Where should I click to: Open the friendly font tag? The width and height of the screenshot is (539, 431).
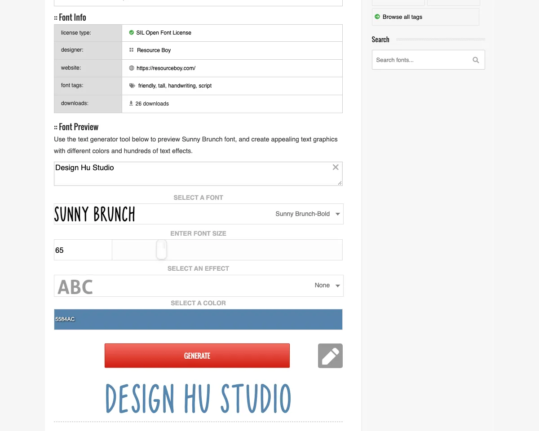point(146,86)
